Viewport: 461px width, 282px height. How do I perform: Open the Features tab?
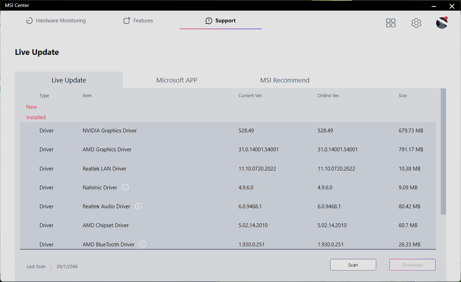pyautogui.click(x=138, y=21)
